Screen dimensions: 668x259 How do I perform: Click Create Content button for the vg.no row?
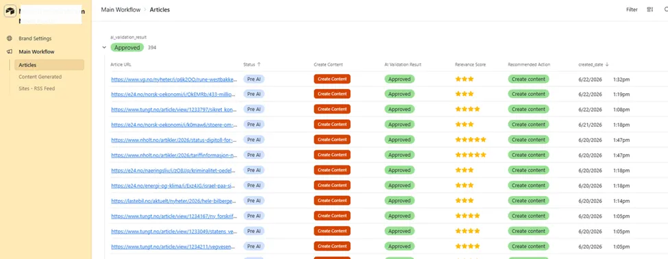[x=332, y=79]
